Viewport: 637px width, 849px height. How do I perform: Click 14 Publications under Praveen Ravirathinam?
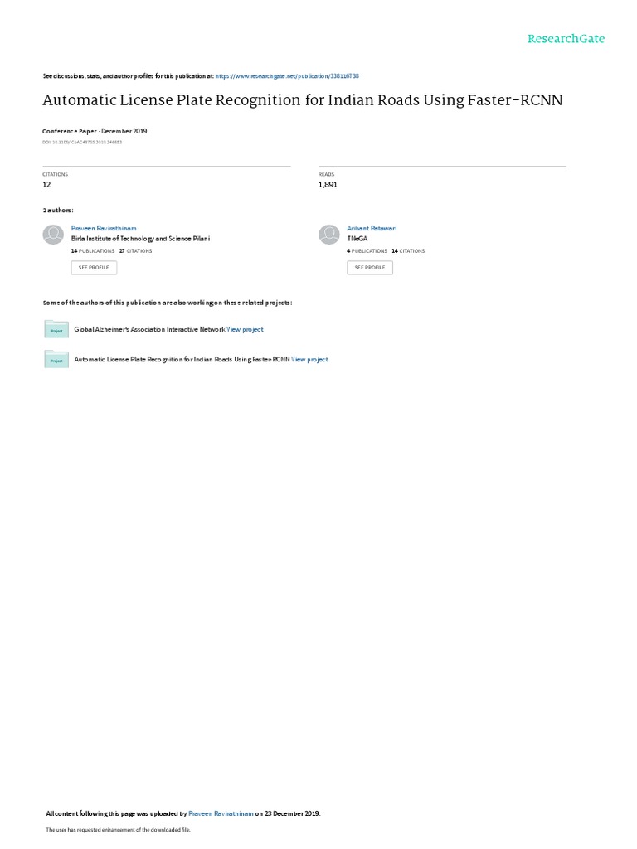[x=93, y=251]
